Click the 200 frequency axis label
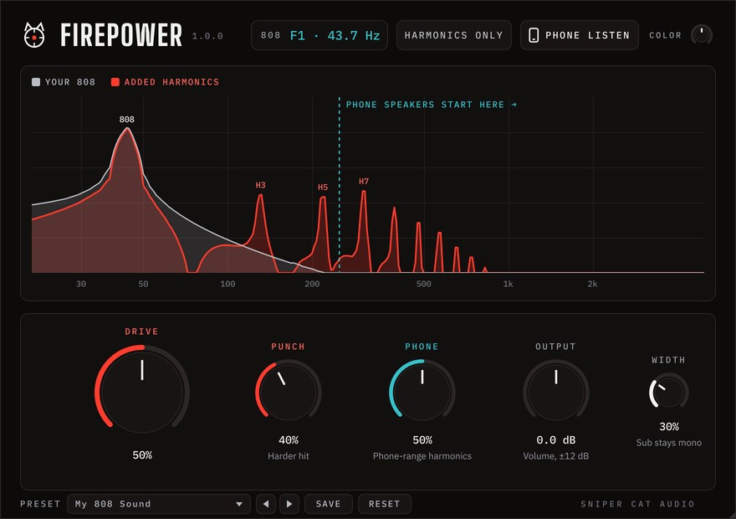Image resolution: width=736 pixels, height=519 pixels. [x=312, y=284]
